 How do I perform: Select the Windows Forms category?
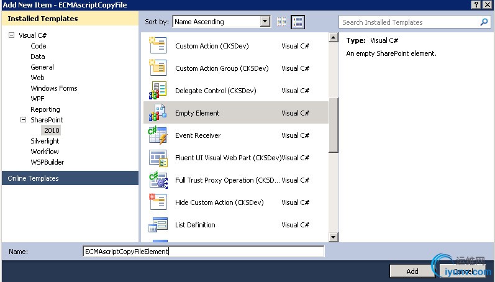(x=54, y=88)
